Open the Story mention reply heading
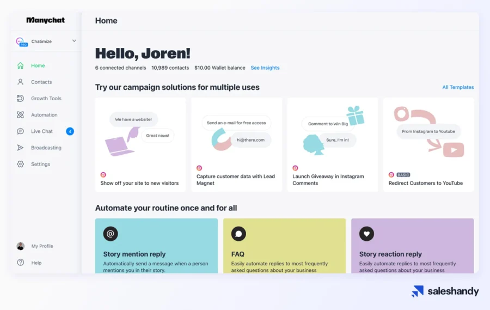Viewport: 490px width, 310px height. tap(134, 254)
